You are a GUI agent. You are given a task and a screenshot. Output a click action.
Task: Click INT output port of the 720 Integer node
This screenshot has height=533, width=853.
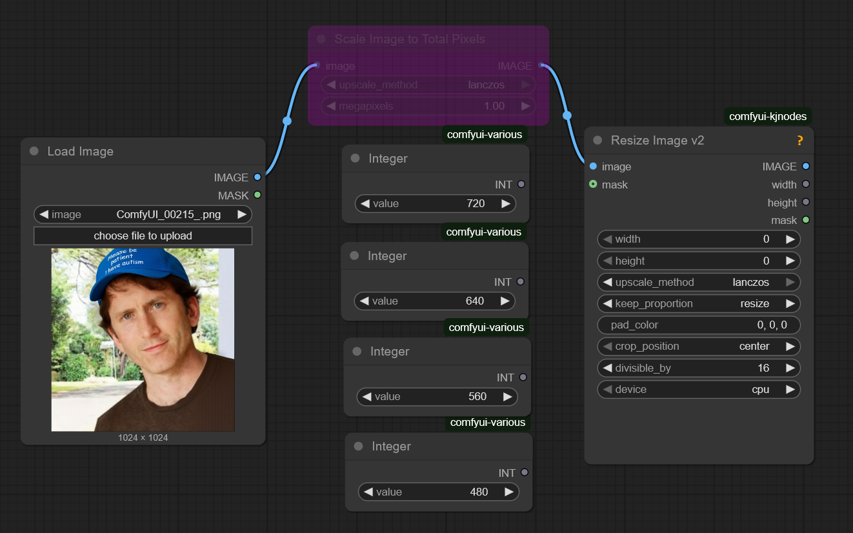(521, 185)
